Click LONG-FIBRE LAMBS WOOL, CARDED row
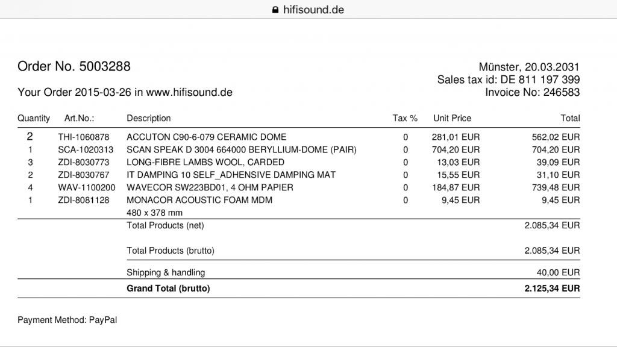The image size is (617, 347). 299,163
